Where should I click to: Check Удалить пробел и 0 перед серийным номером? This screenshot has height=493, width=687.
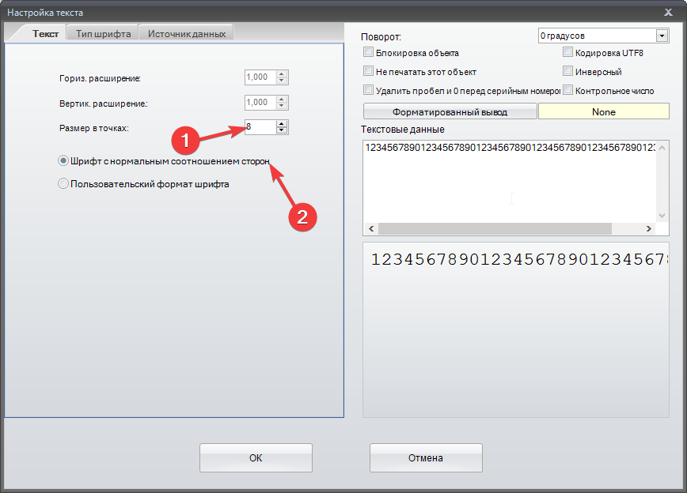368,91
